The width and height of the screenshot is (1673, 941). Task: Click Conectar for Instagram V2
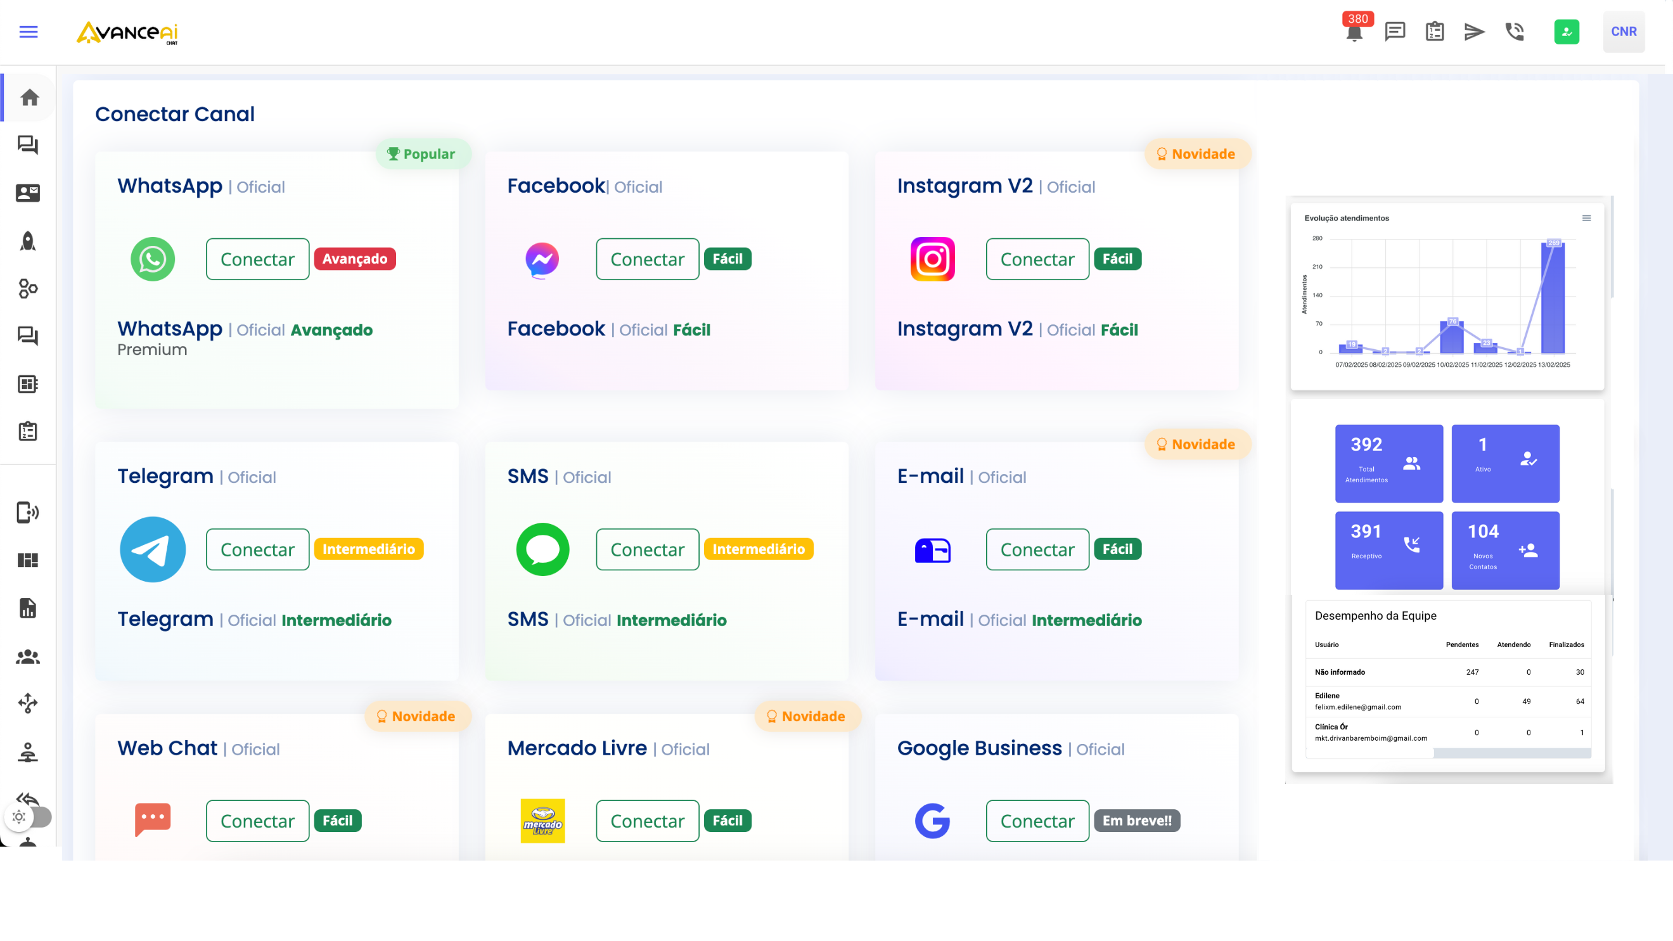[1037, 259]
